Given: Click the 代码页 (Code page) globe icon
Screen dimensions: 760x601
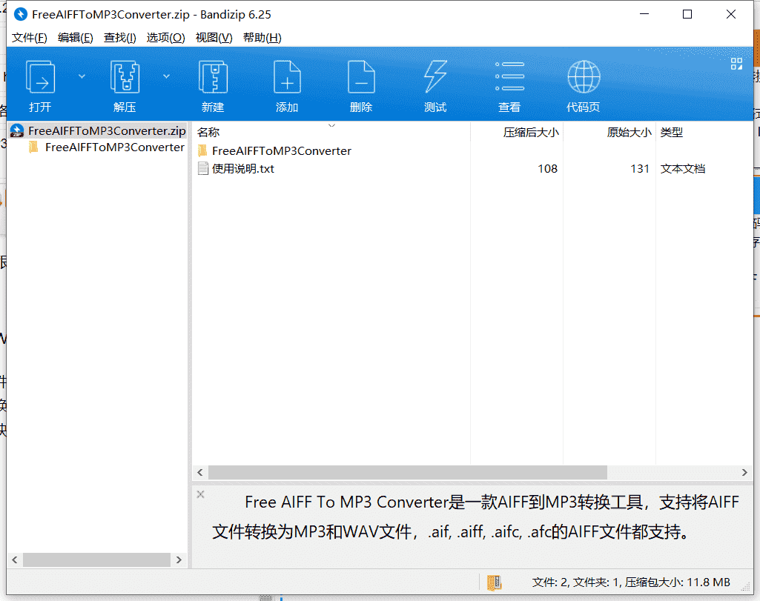Looking at the screenshot, I should coord(584,77).
